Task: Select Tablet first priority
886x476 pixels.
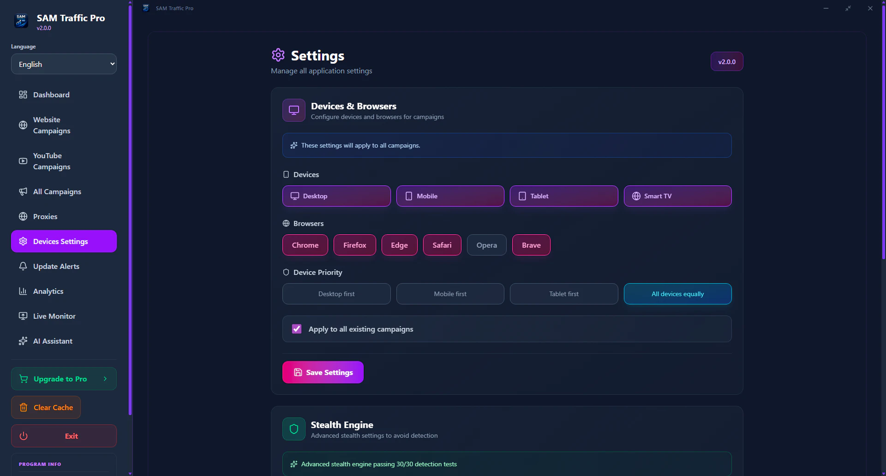Action: coord(564,294)
